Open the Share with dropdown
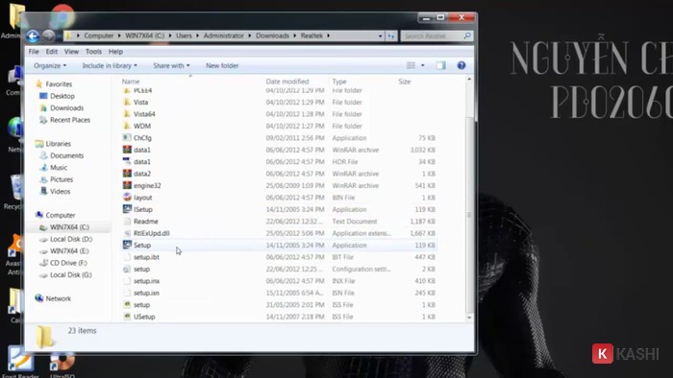This screenshot has width=673, height=378. [171, 65]
